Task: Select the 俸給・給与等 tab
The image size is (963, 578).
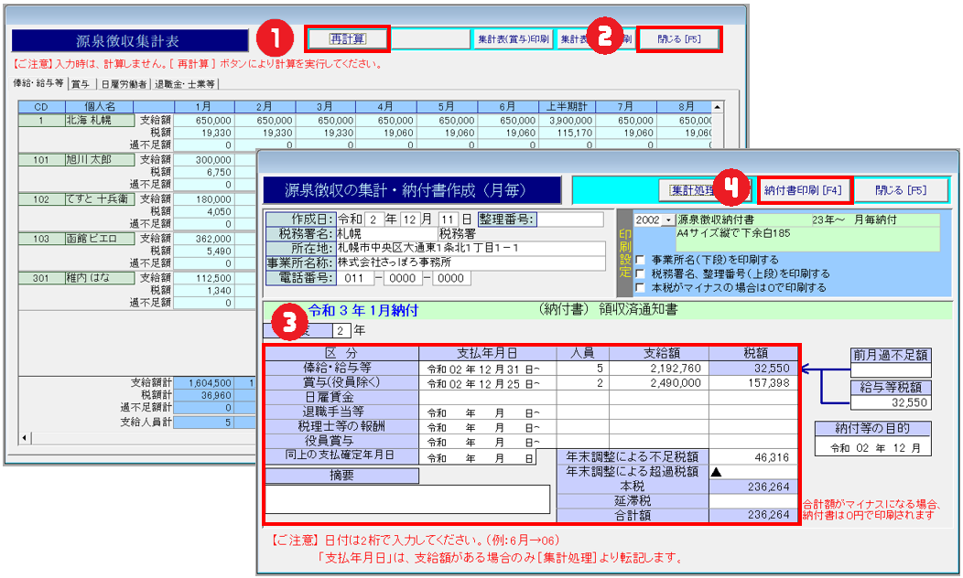Action: point(38,84)
